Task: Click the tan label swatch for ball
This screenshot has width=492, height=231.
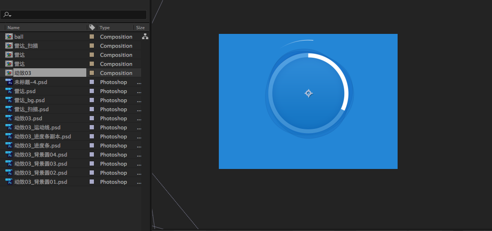Action: pyautogui.click(x=92, y=37)
